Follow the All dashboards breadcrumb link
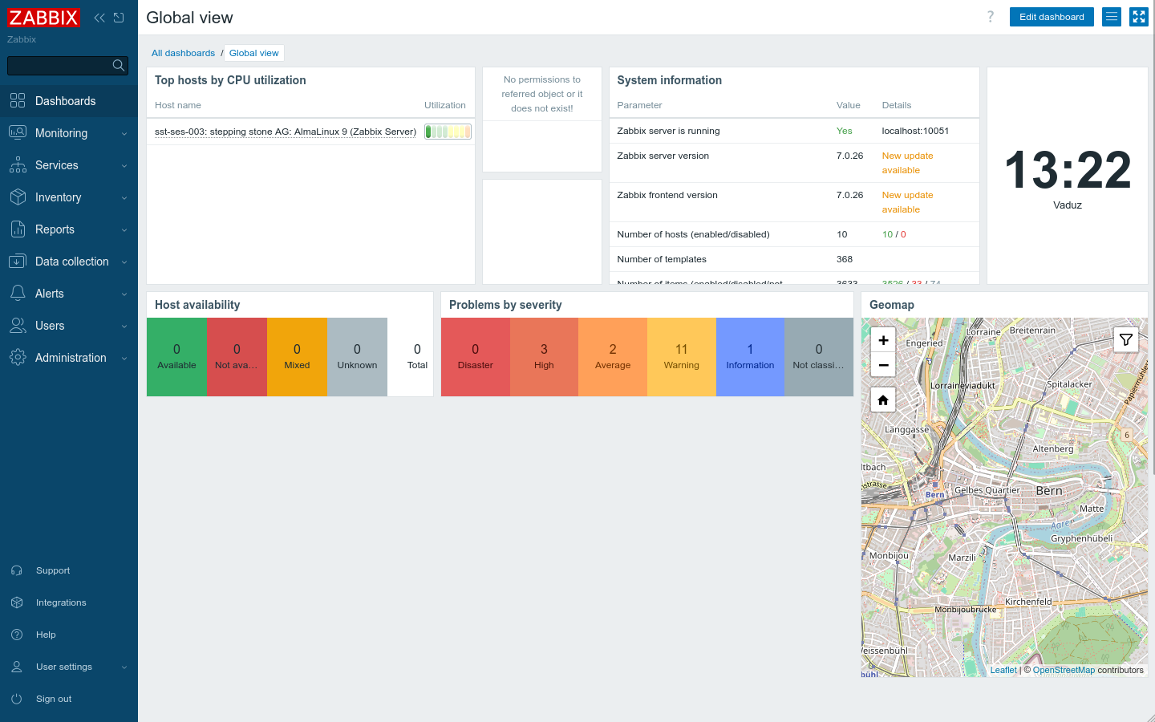Viewport: 1155px width, 722px height. click(x=183, y=53)
